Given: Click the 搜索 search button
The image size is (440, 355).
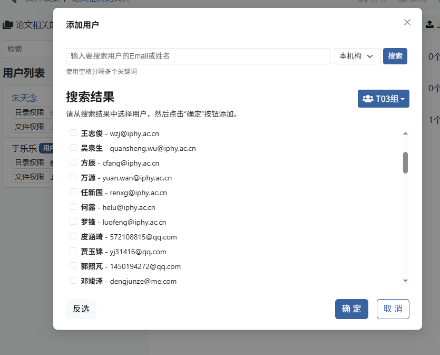Looking at the screenshot, I should click(x=395, y=56).
